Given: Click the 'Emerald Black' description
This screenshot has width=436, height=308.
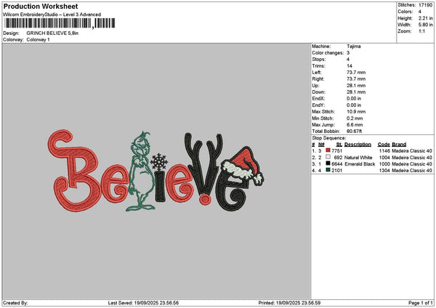Looking at the screenshot, I should pyautogui.click(x=360, y=163).
